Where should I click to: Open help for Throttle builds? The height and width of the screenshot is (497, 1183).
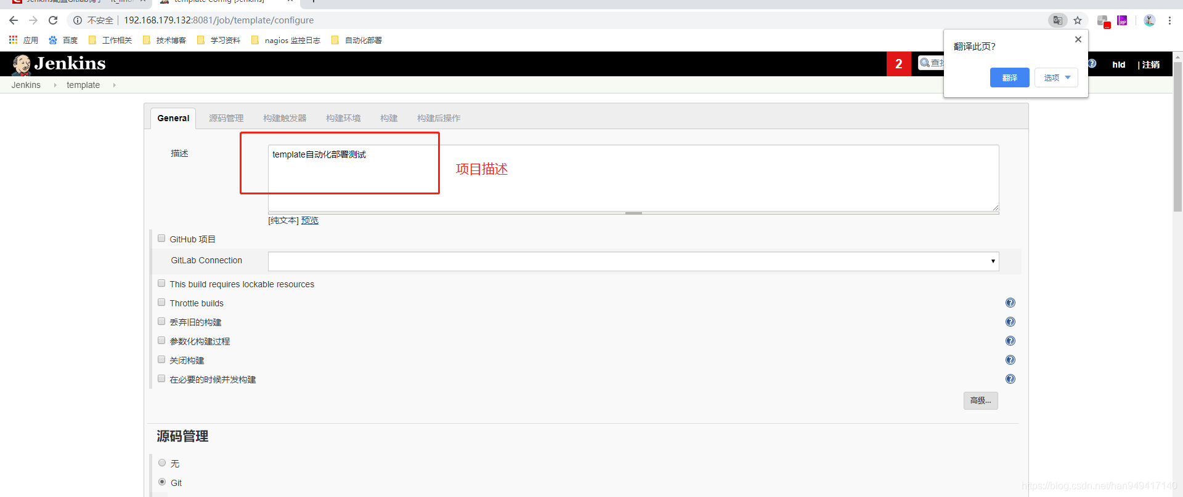click(1010, 303)
